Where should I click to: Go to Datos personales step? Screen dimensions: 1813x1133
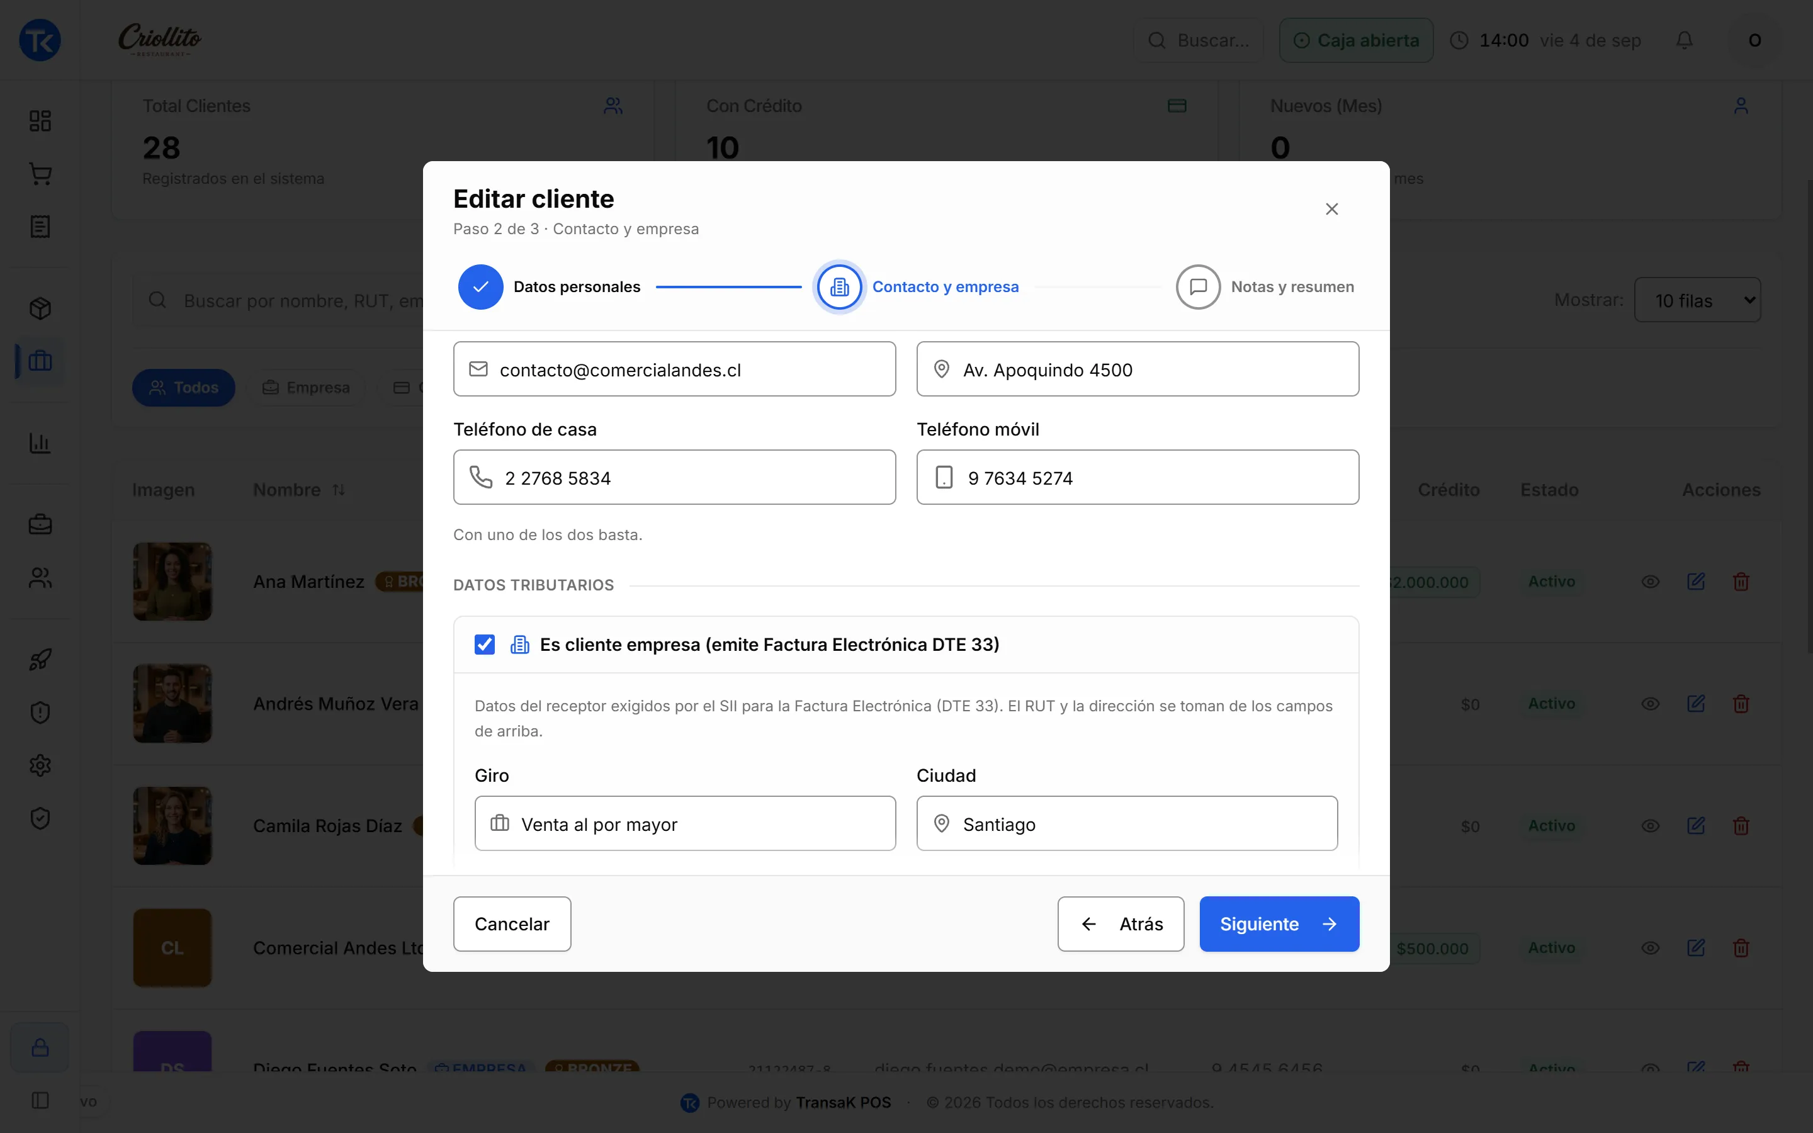[549, 287]
